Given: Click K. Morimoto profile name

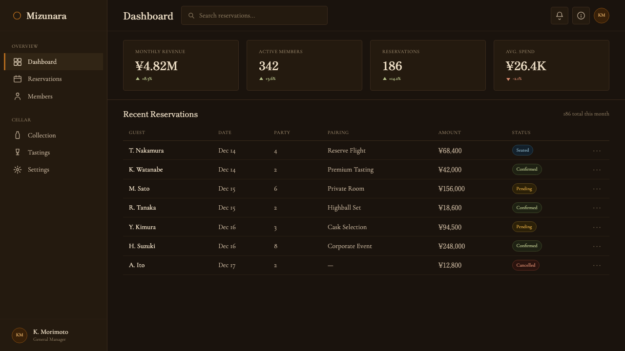Looking at the screenshot, I should tap(51, 332).
